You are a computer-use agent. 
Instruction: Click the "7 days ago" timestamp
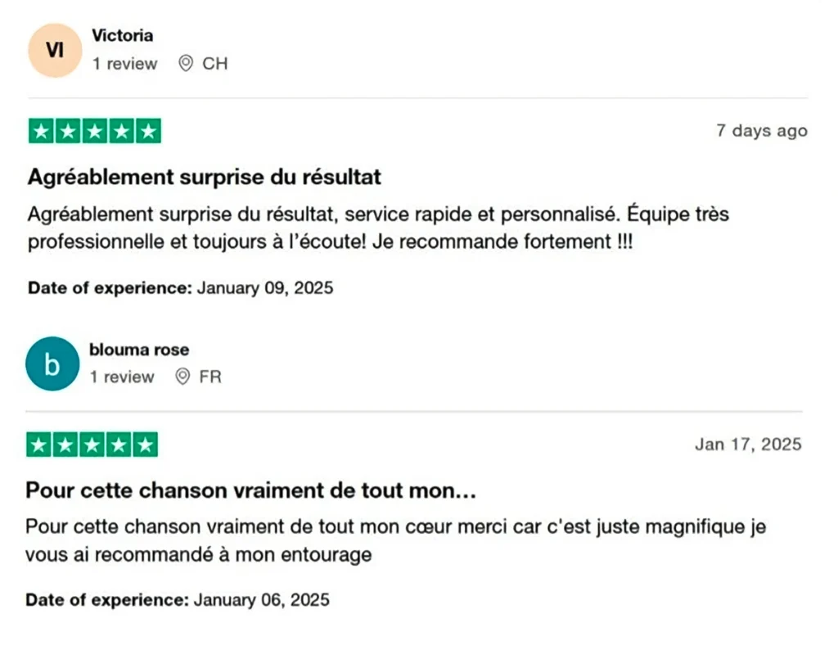[761, 131]
